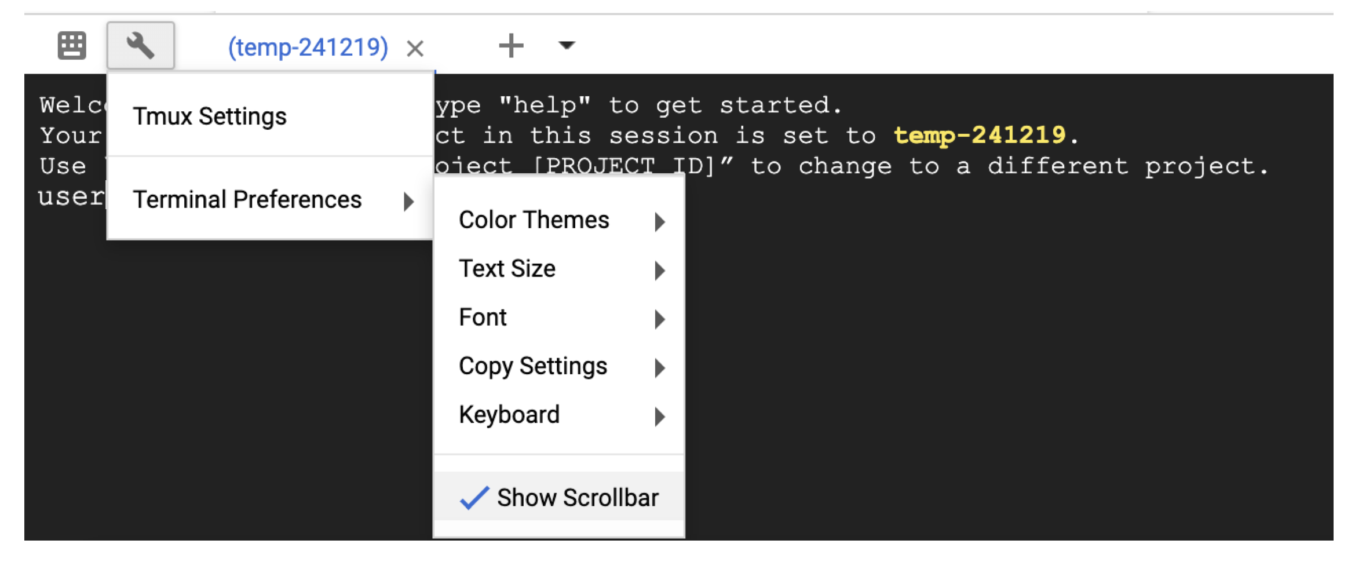Toggle the Show Scrollbar checkmark

(x=474, y=498)
